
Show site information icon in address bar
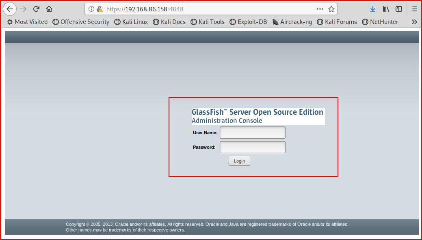pyautogui.click(x=91, y=9)
